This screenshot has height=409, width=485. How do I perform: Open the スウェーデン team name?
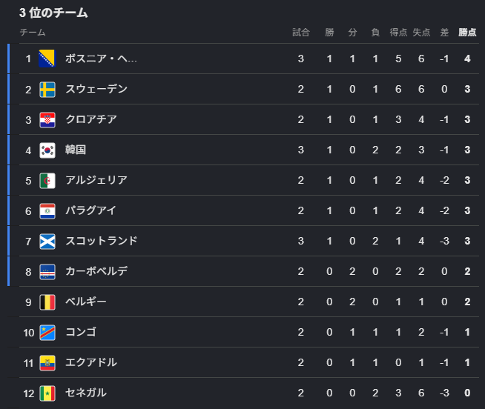[x=96, y=89]
